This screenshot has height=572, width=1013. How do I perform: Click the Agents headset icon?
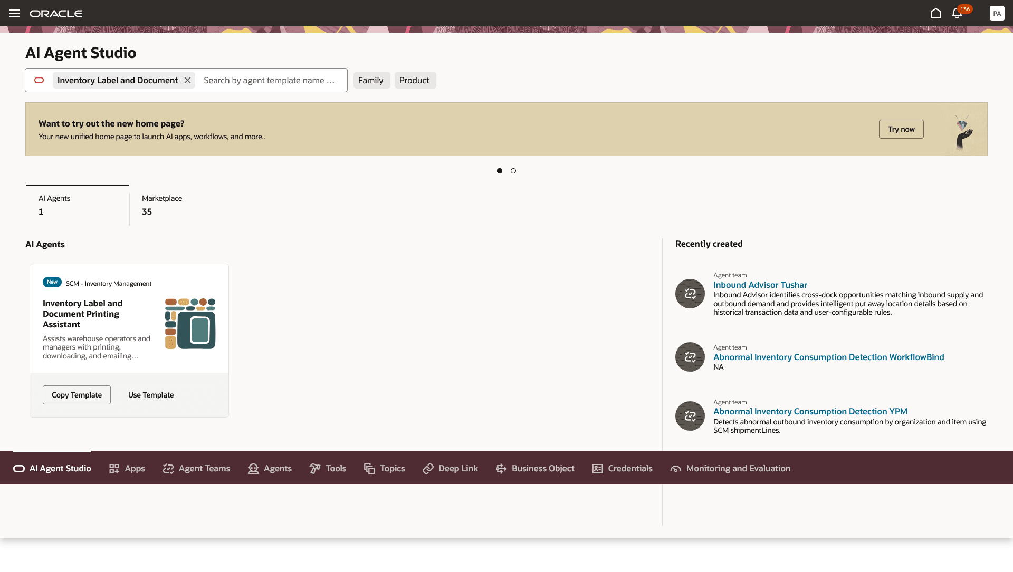coord(253,469)
